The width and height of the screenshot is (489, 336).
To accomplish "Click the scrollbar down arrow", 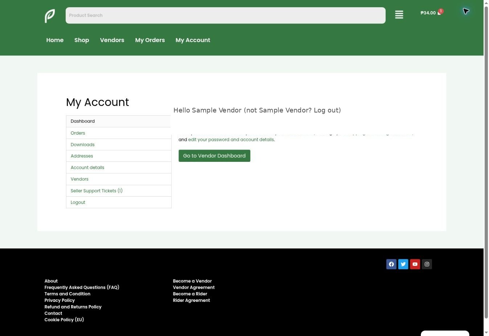I will [486, 333].
